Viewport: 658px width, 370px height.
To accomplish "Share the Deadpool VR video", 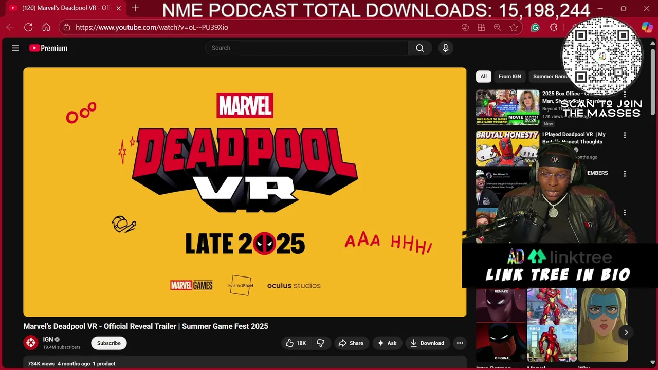I will (x=351, y=343).
